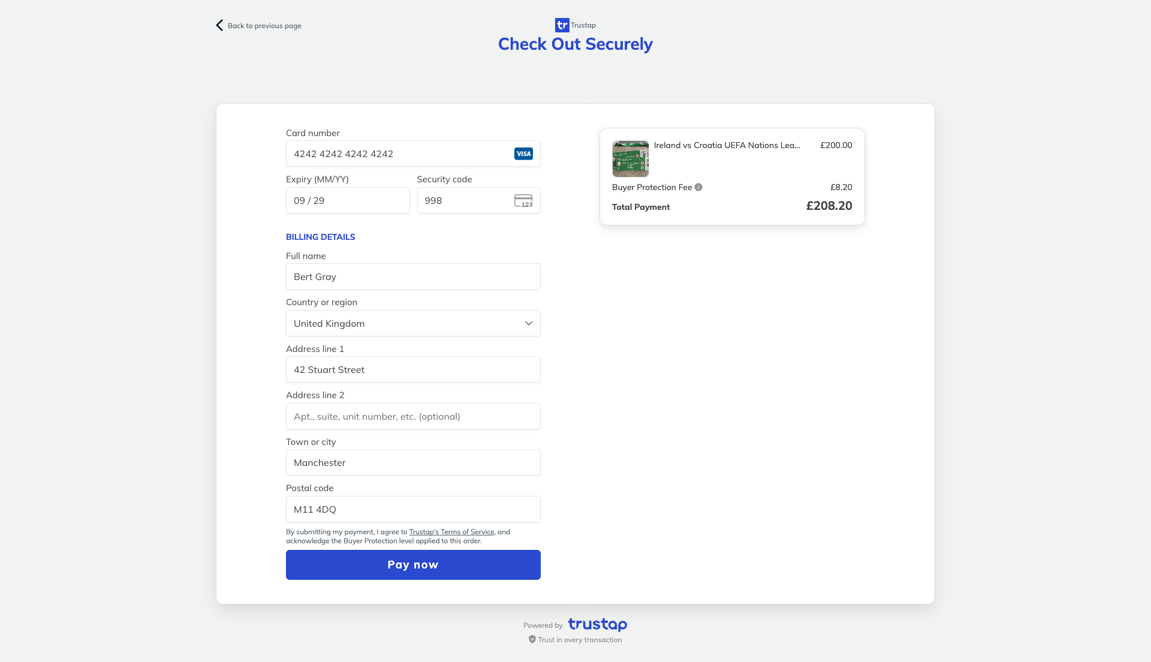Image resolution: width=1151 pixels, height=662 pixels.
Task: Open the Ireland vs Croatia ticket thumbnail
Action: click(x=630, y=159)
